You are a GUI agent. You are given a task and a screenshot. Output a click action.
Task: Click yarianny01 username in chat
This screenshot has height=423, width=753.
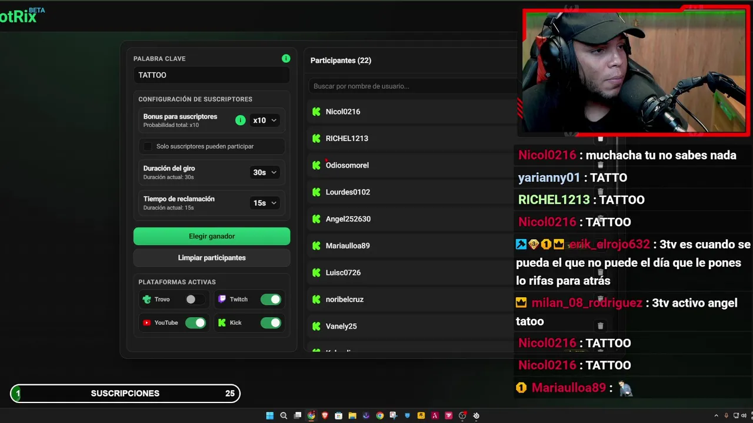point(549,177)
